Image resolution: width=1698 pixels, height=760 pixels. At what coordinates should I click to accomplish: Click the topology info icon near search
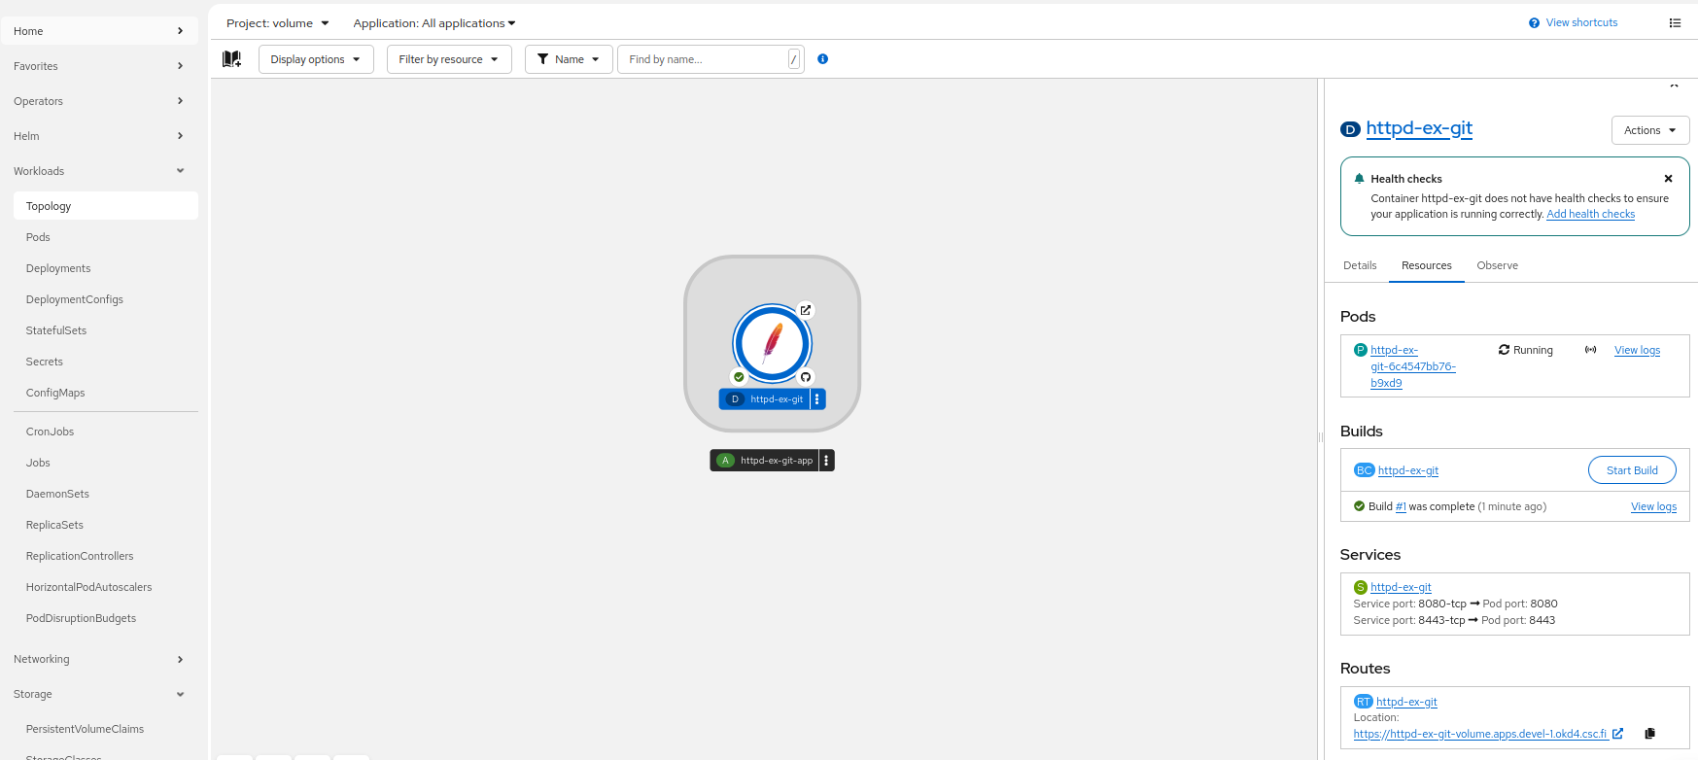822,59
